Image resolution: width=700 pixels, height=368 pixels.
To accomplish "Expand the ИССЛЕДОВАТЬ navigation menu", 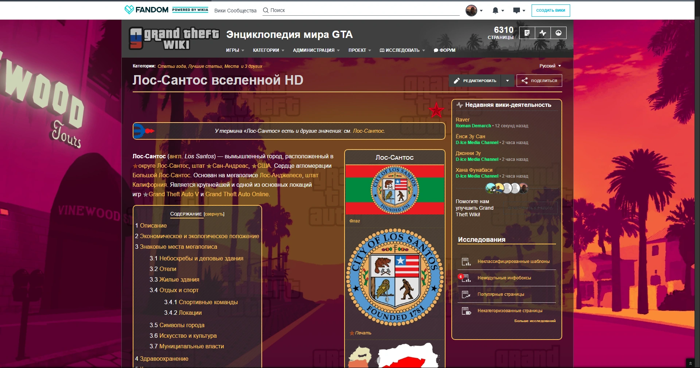I will click(402, 50).
